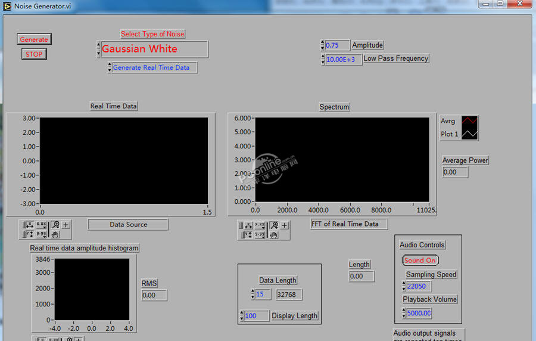
Task: Select the Real Time Data graph cursor crosshair tool
Action: (66, 225)
